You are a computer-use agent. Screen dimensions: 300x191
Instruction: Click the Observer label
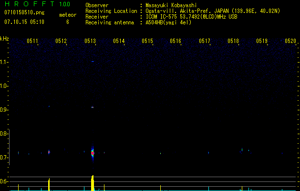[x=97, y=6]
